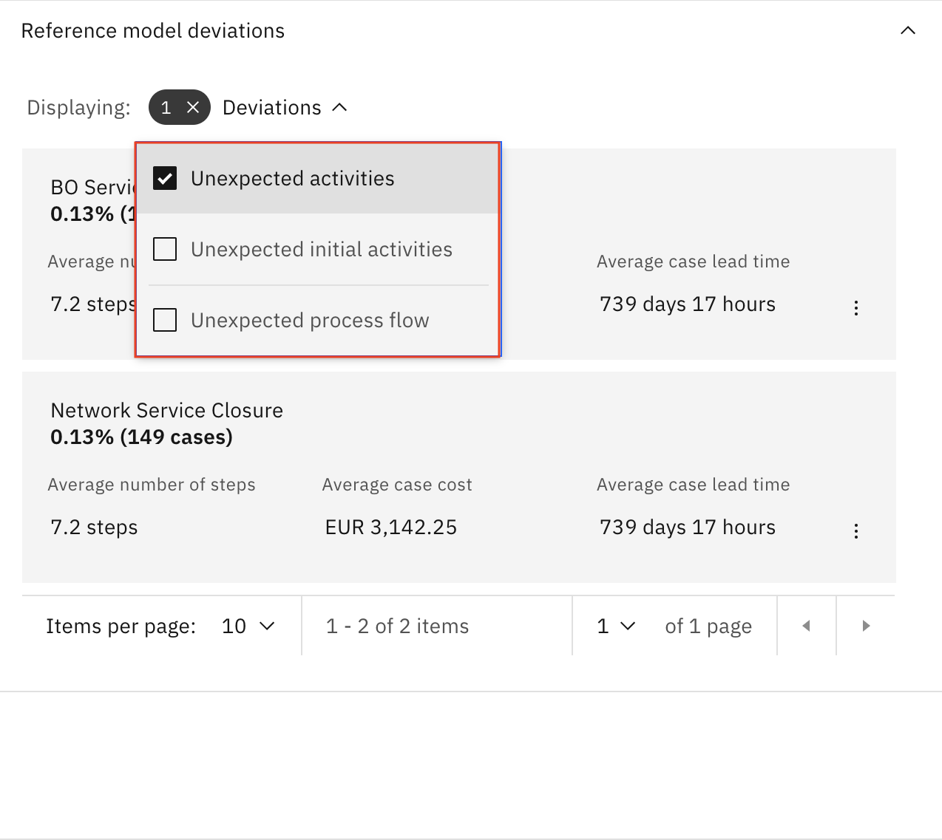This screenshot has height=840, width=942.
Task: Collapse the Reference model deviations section
Action: 908,31
